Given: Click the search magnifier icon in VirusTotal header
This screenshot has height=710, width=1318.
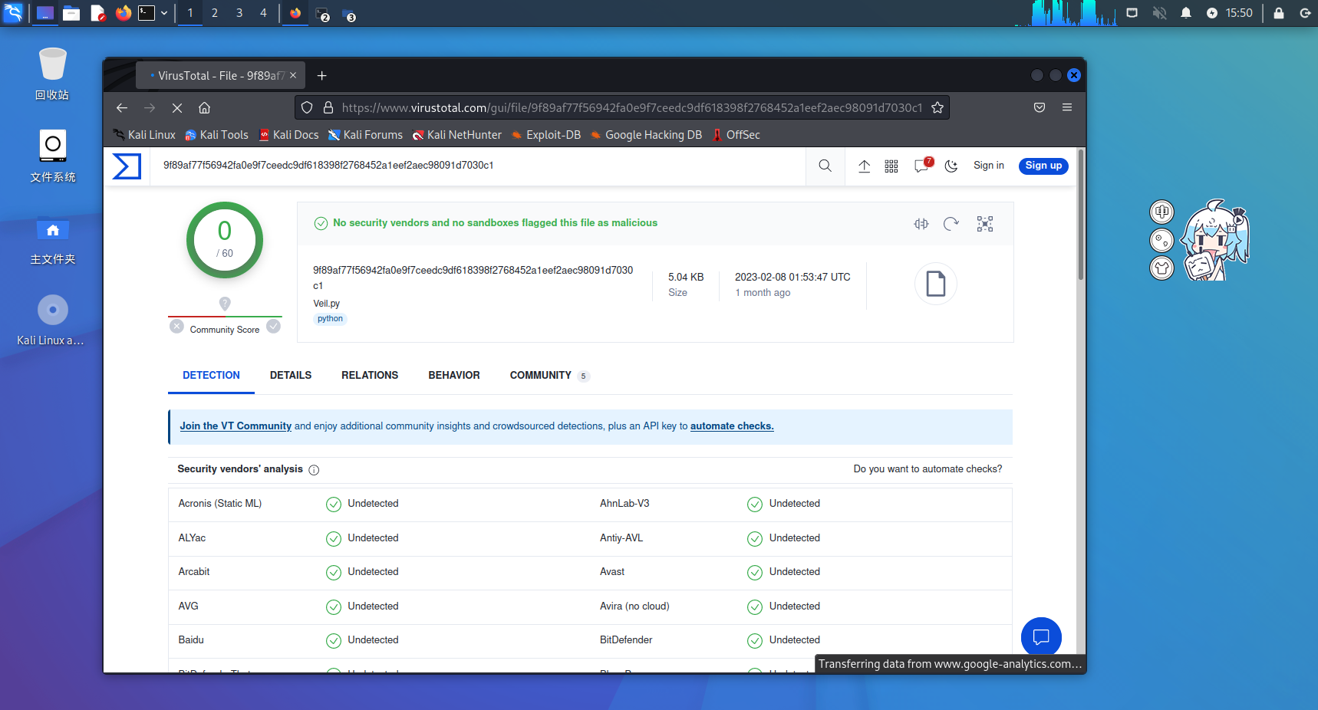Looking at the screenshot, I should click(x=825, y=166).
